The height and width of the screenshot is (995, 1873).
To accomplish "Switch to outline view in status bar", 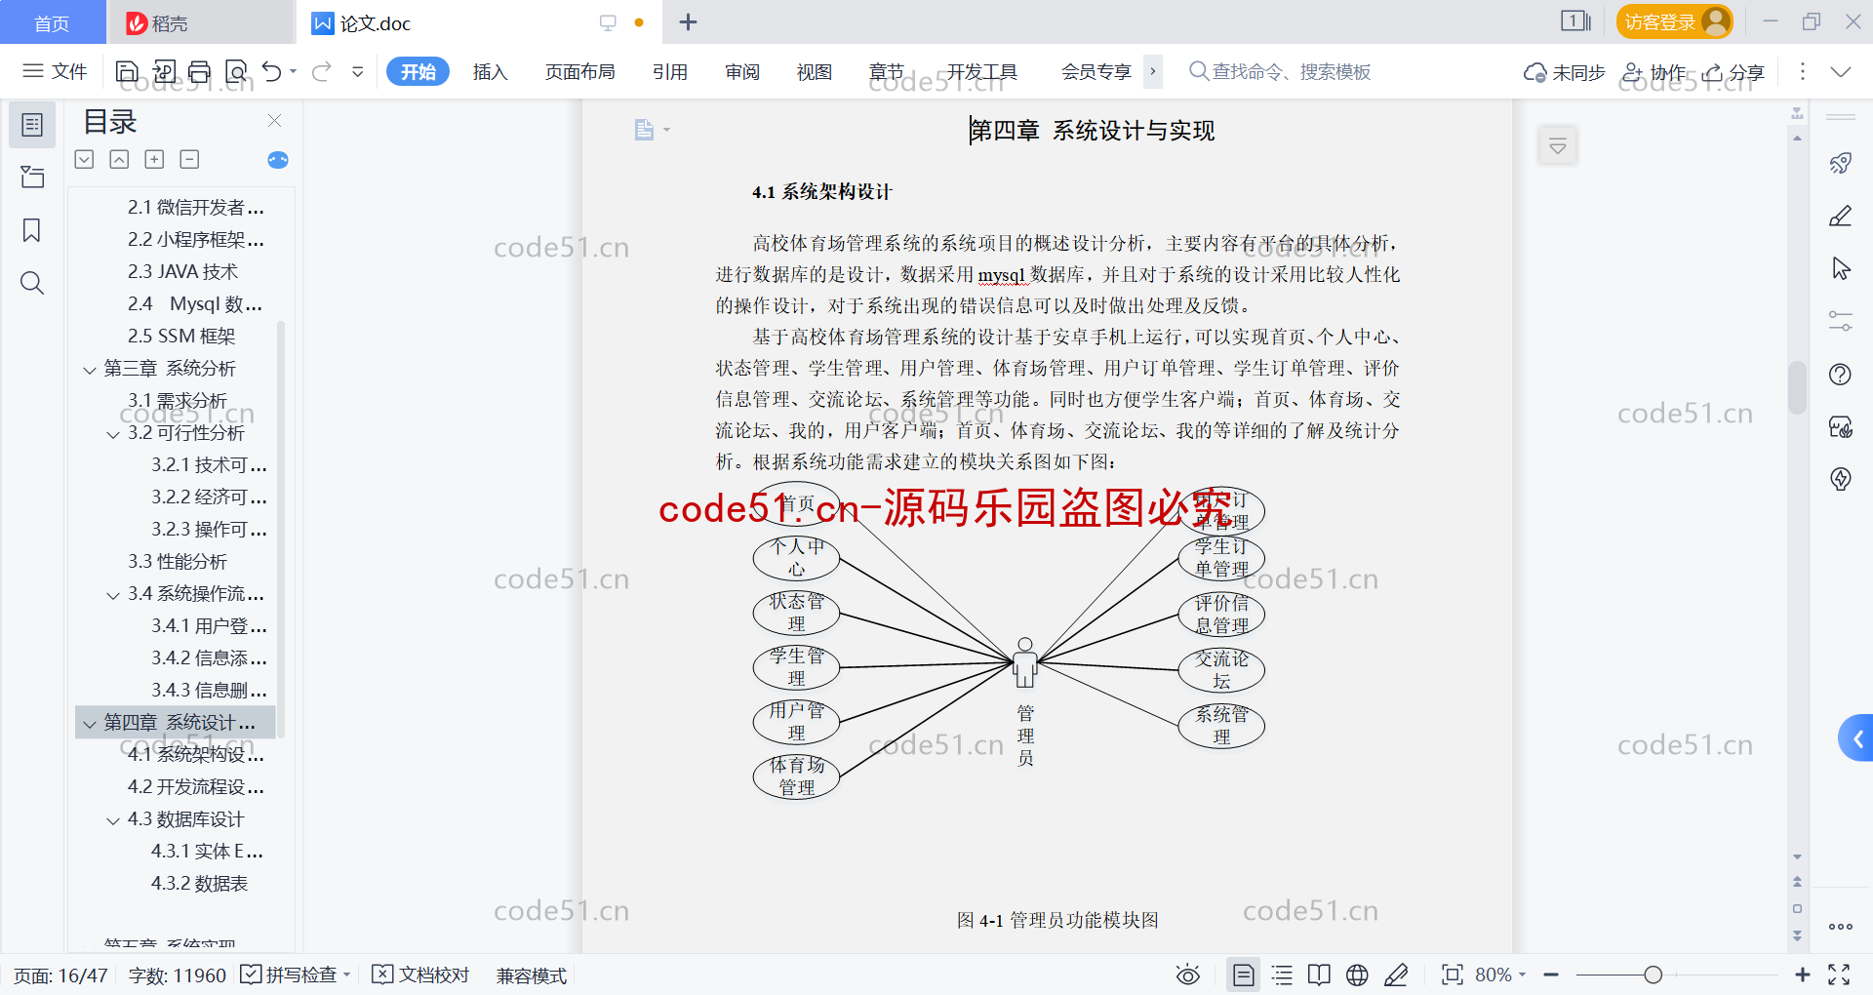I will point(1282,975).
